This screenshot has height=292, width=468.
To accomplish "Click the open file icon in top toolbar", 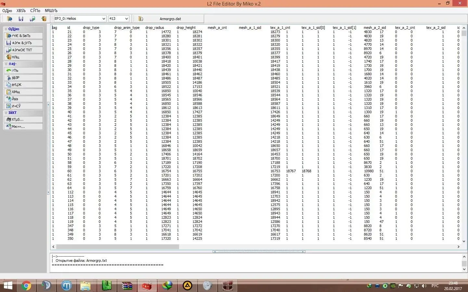I will pyautogui.click(x=9, y=19).
